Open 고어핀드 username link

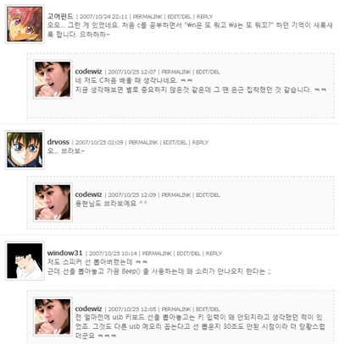[60, 16]
